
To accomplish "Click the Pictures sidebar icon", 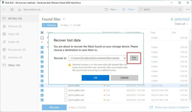I will (4, 26).
